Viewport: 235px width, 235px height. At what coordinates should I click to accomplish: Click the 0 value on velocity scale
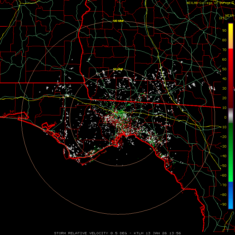[225, 117]
